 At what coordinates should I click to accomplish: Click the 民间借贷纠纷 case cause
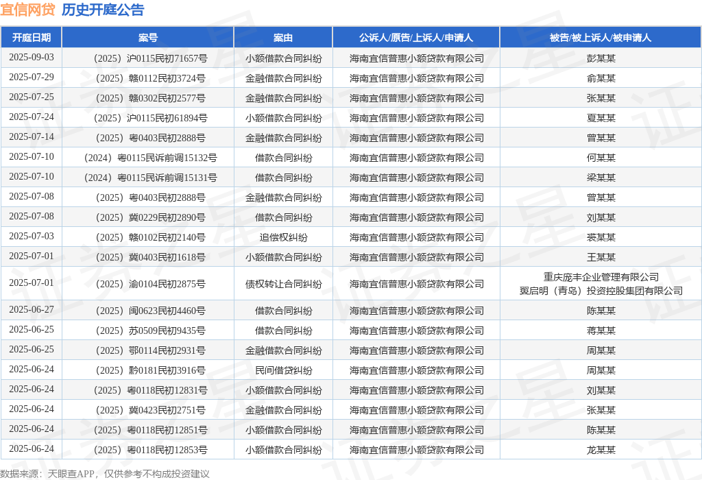point(283,370)
